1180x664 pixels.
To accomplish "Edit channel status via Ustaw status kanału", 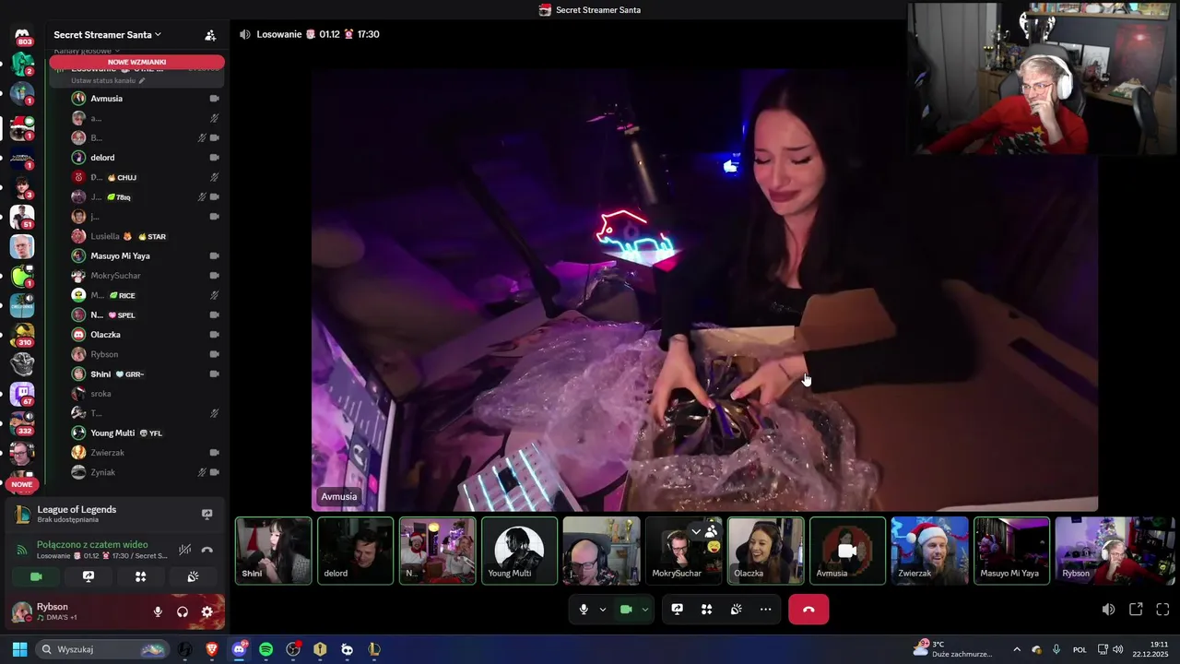I will tap(108, 80).
